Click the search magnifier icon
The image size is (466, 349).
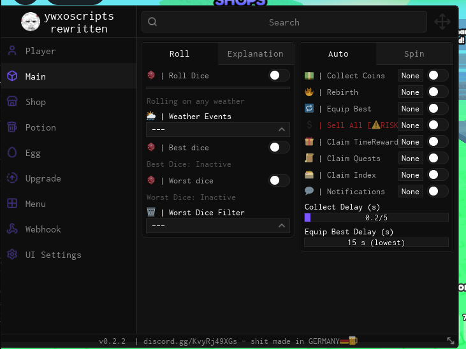tap(152, 22)
